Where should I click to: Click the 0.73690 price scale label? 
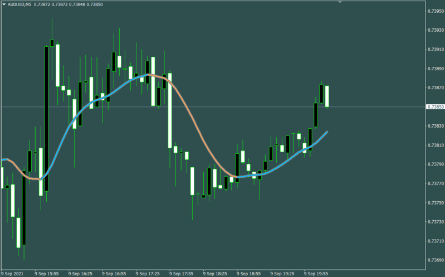click(x=436, y=260)
